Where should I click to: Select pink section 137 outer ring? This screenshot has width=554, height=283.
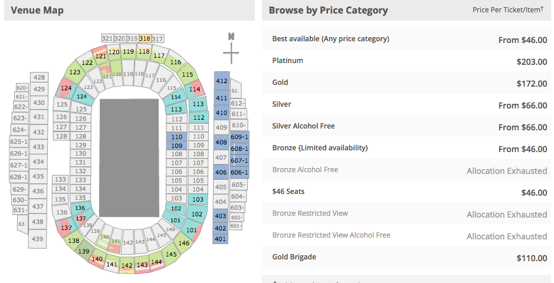65,228
